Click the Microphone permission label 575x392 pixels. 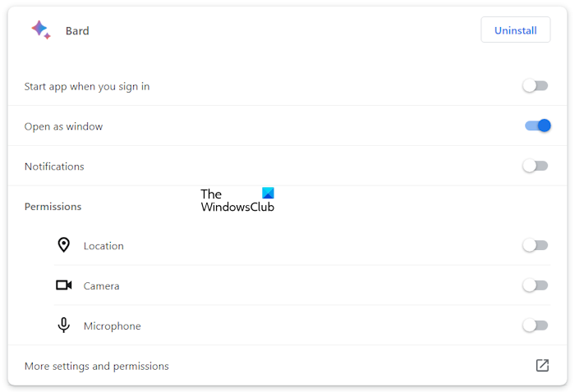coord(112,326)
